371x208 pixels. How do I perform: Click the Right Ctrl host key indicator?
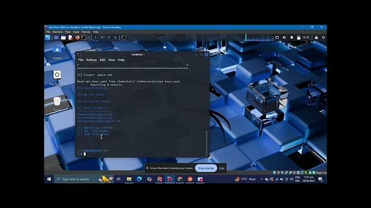(x=321, y=173)
